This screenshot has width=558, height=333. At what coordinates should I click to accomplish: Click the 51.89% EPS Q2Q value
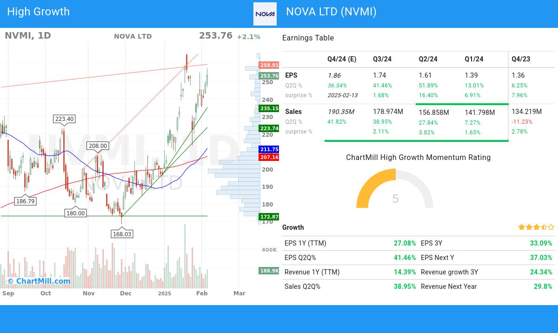[x=428, y=86]
